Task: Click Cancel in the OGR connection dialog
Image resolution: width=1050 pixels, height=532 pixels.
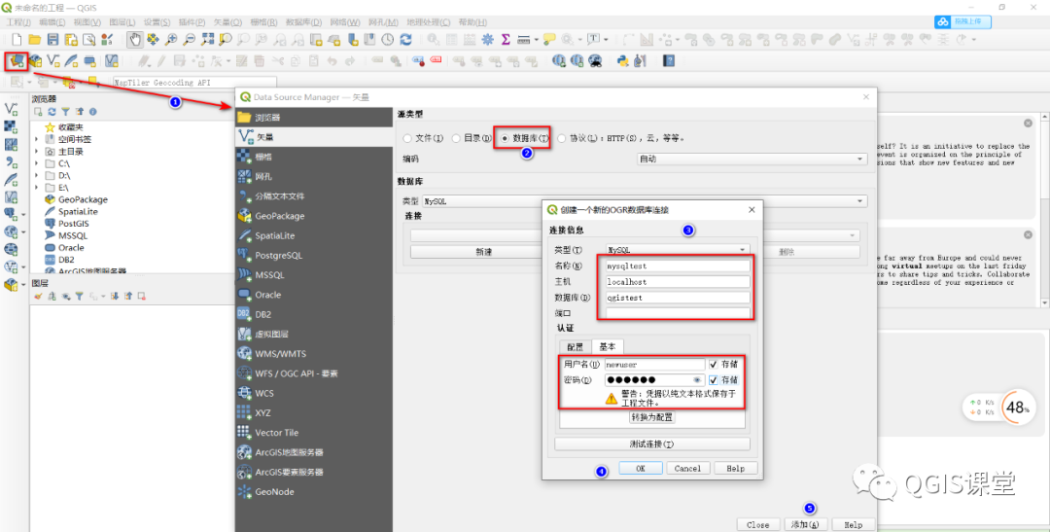Action: click(x=687, y=469)
